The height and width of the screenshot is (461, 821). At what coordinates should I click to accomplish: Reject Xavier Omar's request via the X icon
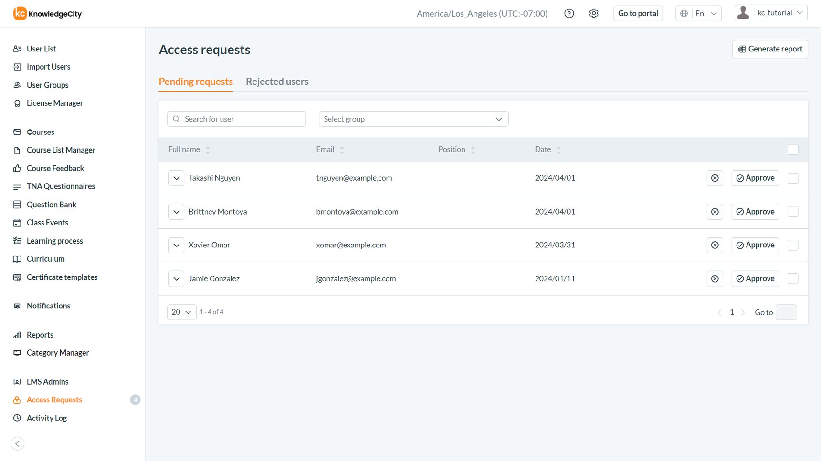[x=715, y=245]
